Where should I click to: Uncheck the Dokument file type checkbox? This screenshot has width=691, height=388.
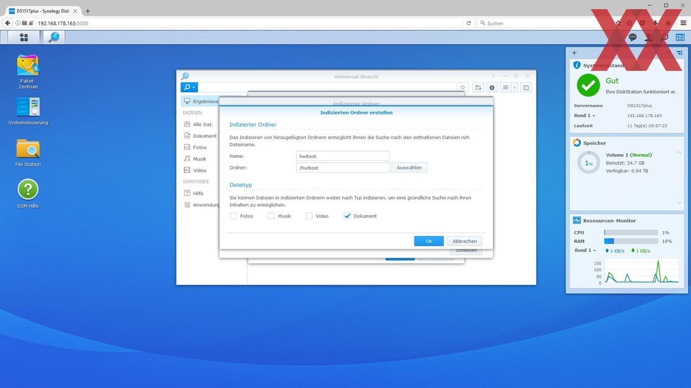pyautogui.click(x=348, y=216)
